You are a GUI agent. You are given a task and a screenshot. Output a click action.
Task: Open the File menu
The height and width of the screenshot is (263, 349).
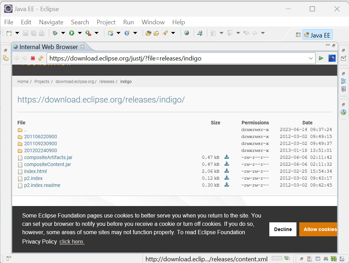click(9, 22)
